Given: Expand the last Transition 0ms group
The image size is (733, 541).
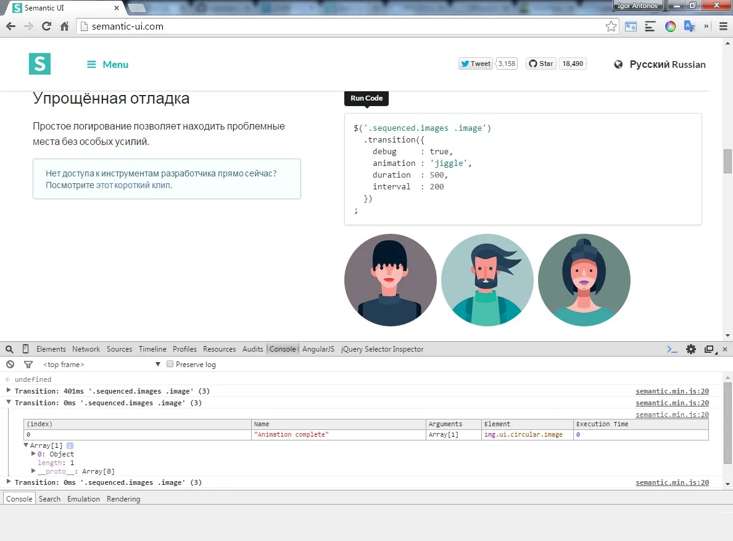Looking at the screenshot, I should click(x=9, y=481).
